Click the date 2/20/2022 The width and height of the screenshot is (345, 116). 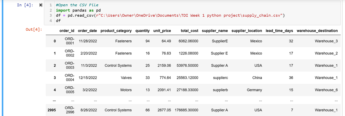(x=89, y=53)
